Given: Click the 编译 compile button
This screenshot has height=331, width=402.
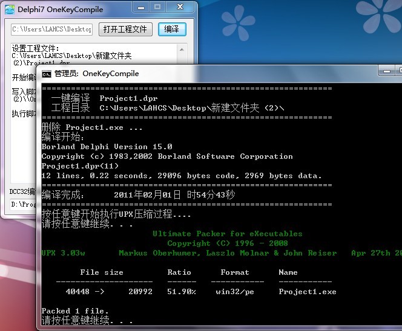Looking at the screenshot, I should 172,29.
